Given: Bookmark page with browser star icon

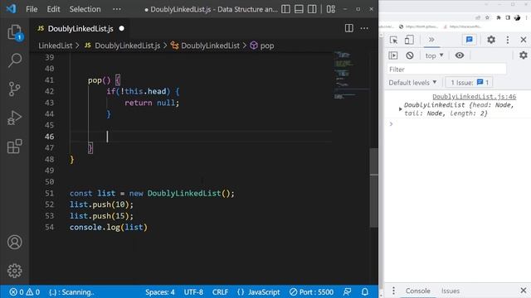Looking at the screenshot, I should point(487,17).
